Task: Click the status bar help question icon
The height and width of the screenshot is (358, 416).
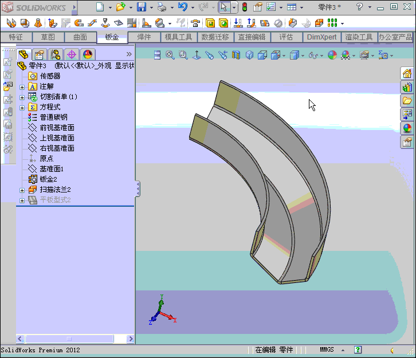Action: coord(358,350)
